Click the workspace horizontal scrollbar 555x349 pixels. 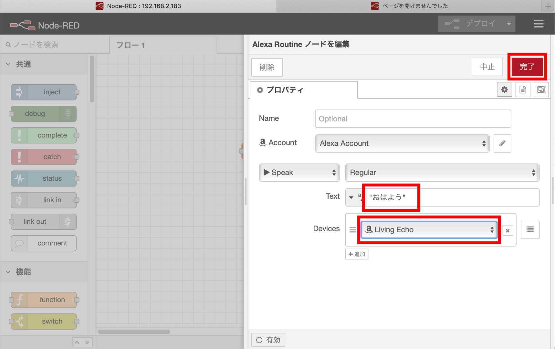coord(134,332)
